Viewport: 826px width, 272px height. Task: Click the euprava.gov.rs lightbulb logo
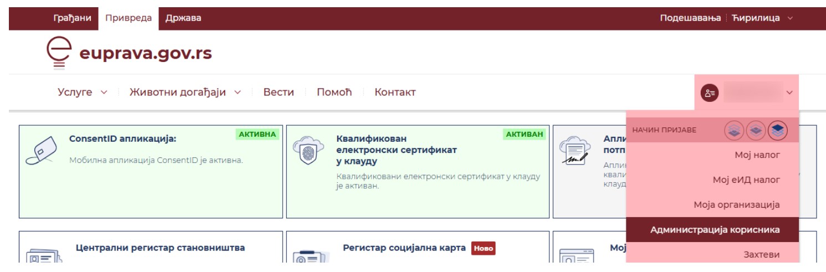click(58, 54)
